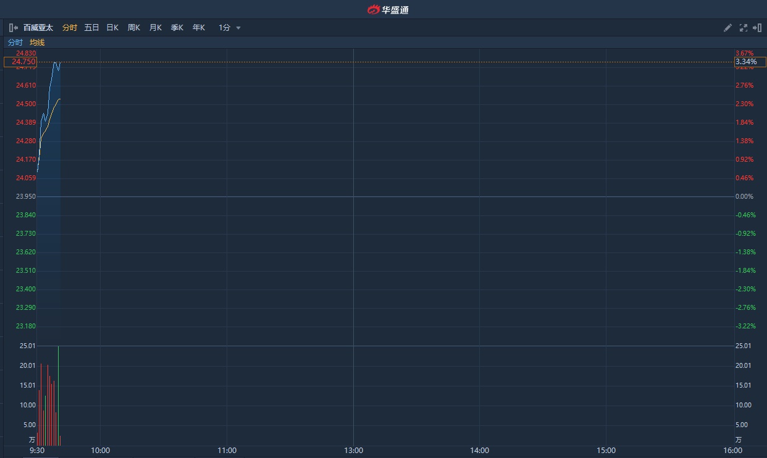Open the 周K weekly candlestick view
767x458 pixels.
click(134, 28)
